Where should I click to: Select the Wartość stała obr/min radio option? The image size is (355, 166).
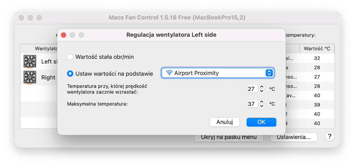70,57
